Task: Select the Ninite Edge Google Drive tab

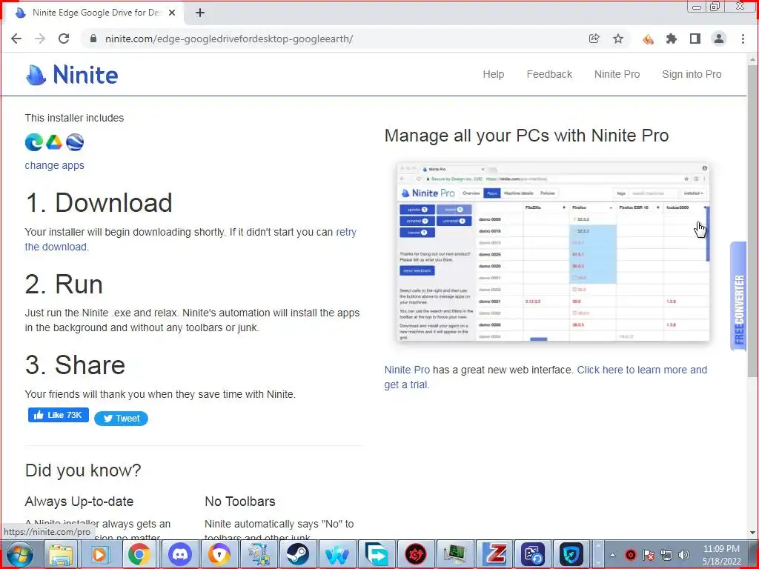Action: pos(96,13)
